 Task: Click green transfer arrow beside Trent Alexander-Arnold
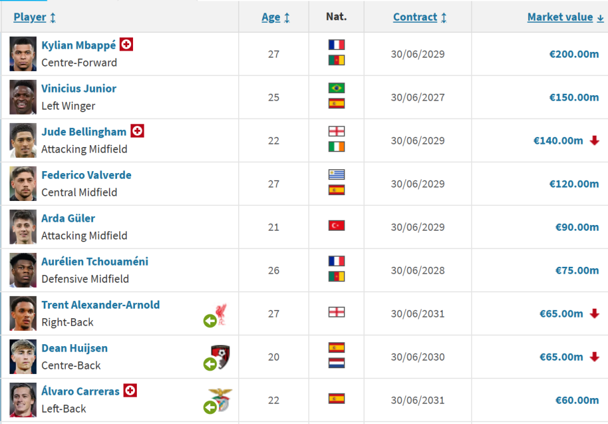pyautogui.click(x=210, y=321)
